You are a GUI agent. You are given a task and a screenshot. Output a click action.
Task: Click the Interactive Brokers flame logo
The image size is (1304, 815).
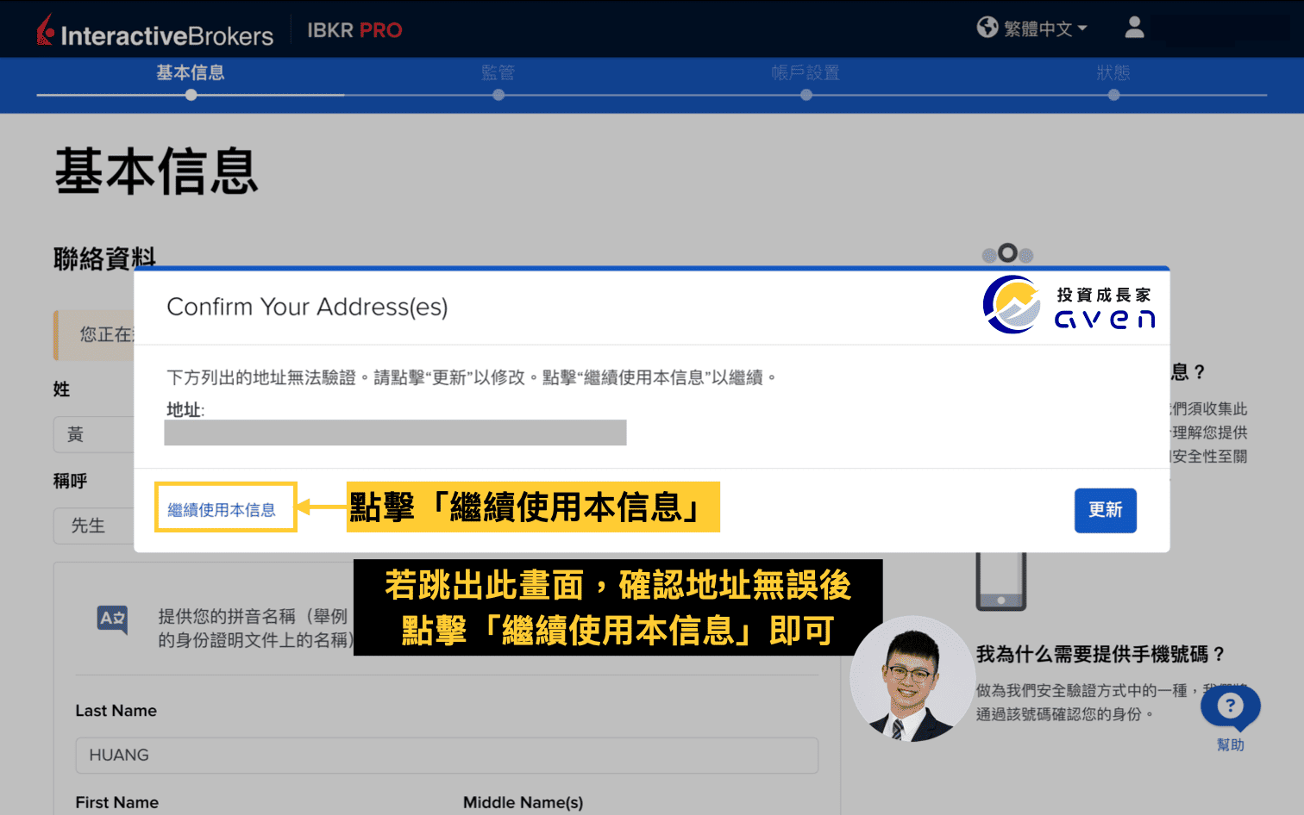44,28
